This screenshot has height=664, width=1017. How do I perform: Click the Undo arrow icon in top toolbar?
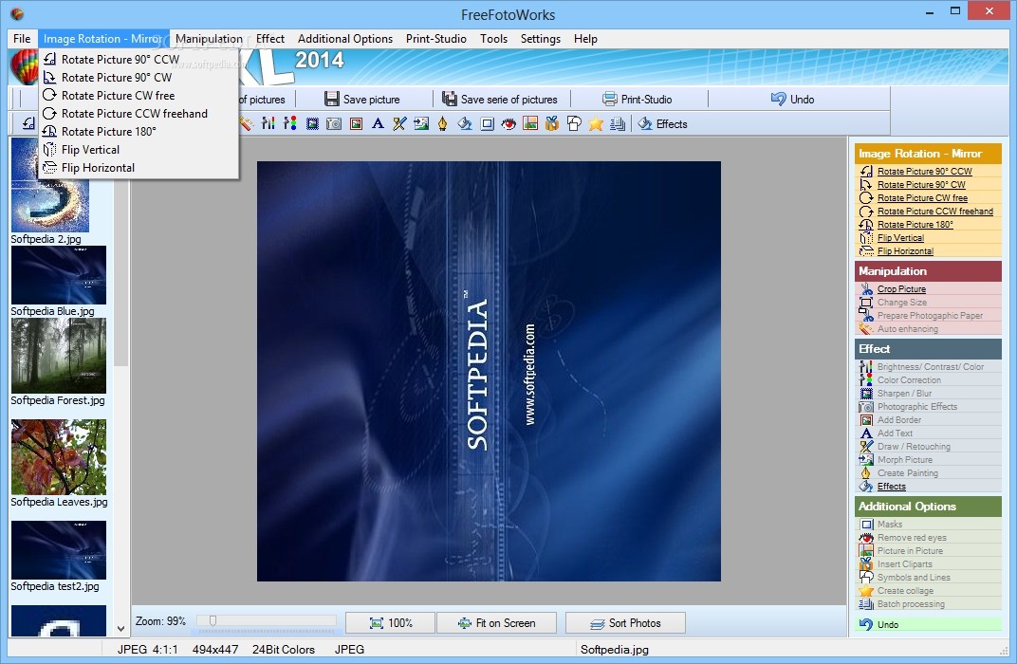[778, 100]
